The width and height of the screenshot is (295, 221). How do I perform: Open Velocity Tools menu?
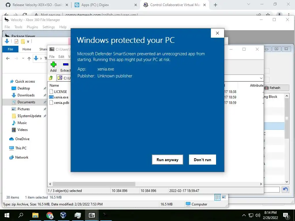[18, 27]
